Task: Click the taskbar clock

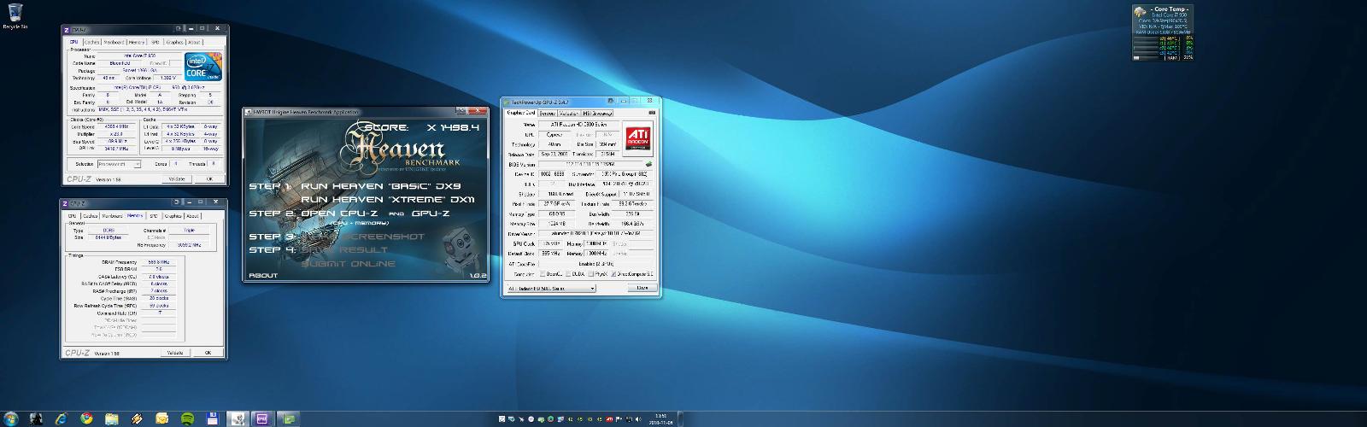Action: coord(660,419)
